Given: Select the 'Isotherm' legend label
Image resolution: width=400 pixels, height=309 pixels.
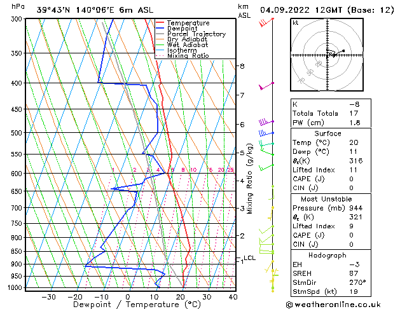Looking at the screenshot, I should (x=182, y=50).
